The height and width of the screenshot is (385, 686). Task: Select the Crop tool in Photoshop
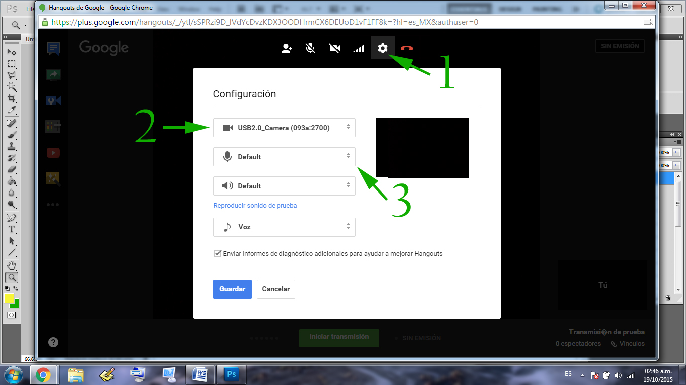12,98
